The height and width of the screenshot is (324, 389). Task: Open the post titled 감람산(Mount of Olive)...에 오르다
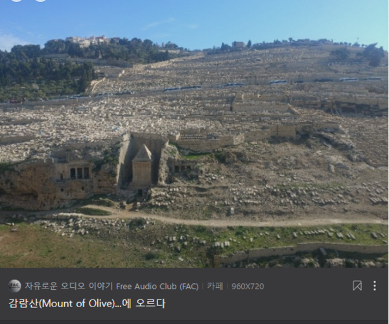[87, 303]
